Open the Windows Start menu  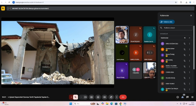(x=71, y=104)
